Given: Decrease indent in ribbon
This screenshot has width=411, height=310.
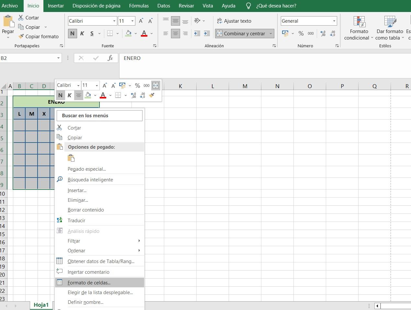Looking at the screenshot, I should tap(197, 33).
